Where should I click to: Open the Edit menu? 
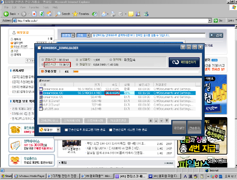pyautogui.click(x=14, y=7)
